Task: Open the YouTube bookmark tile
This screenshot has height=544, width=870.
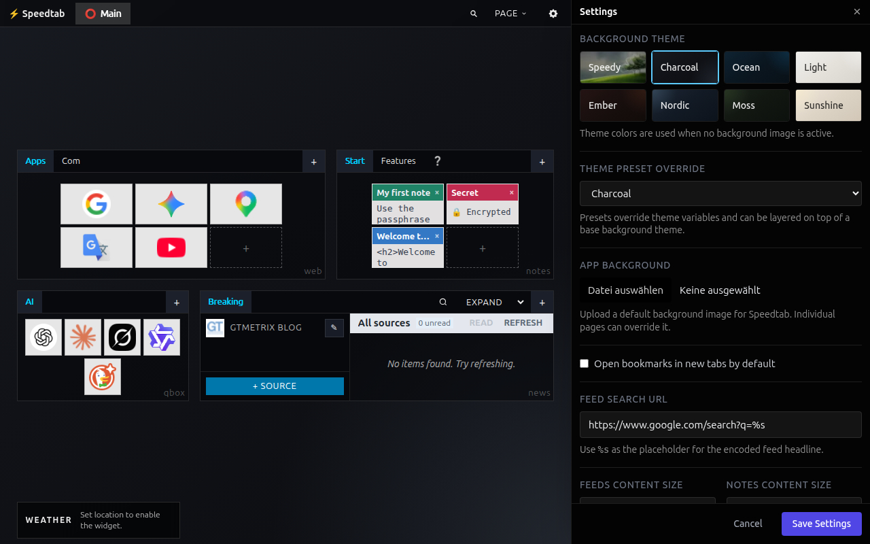Action: point(171,248)
